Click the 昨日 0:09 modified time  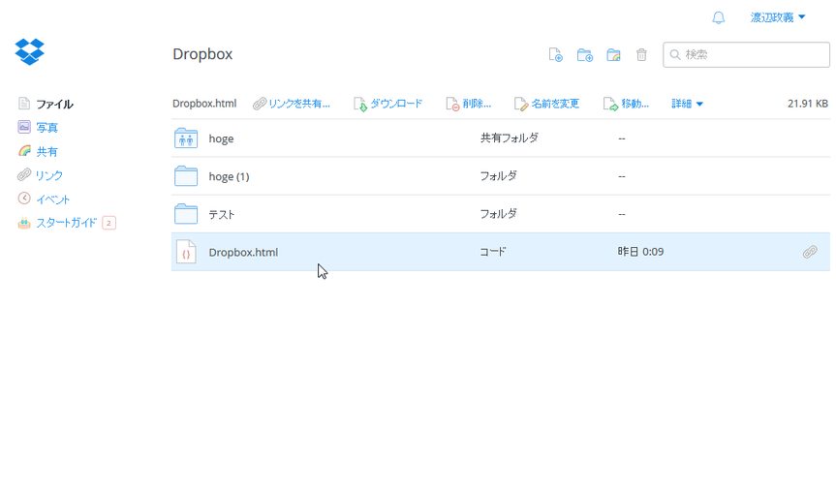641,251
